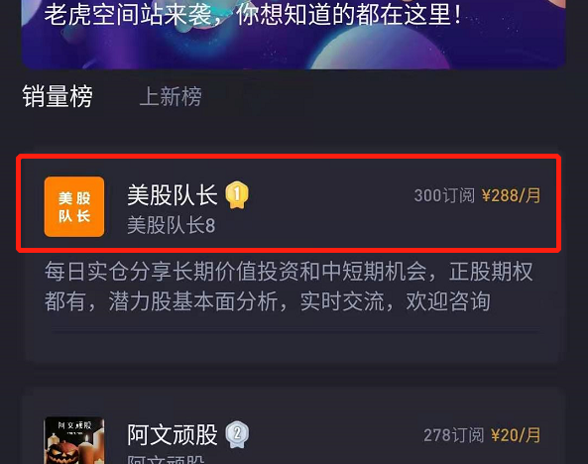Tap the silver rank 2 medal badge

tap(237, 434)
